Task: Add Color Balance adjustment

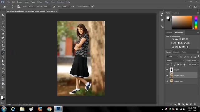Action: click(175, 43)
